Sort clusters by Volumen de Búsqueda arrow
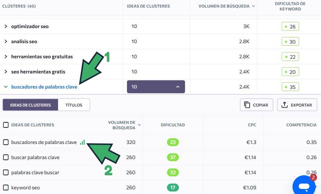Viewport: 321px width, 194px height. (253, 6)
